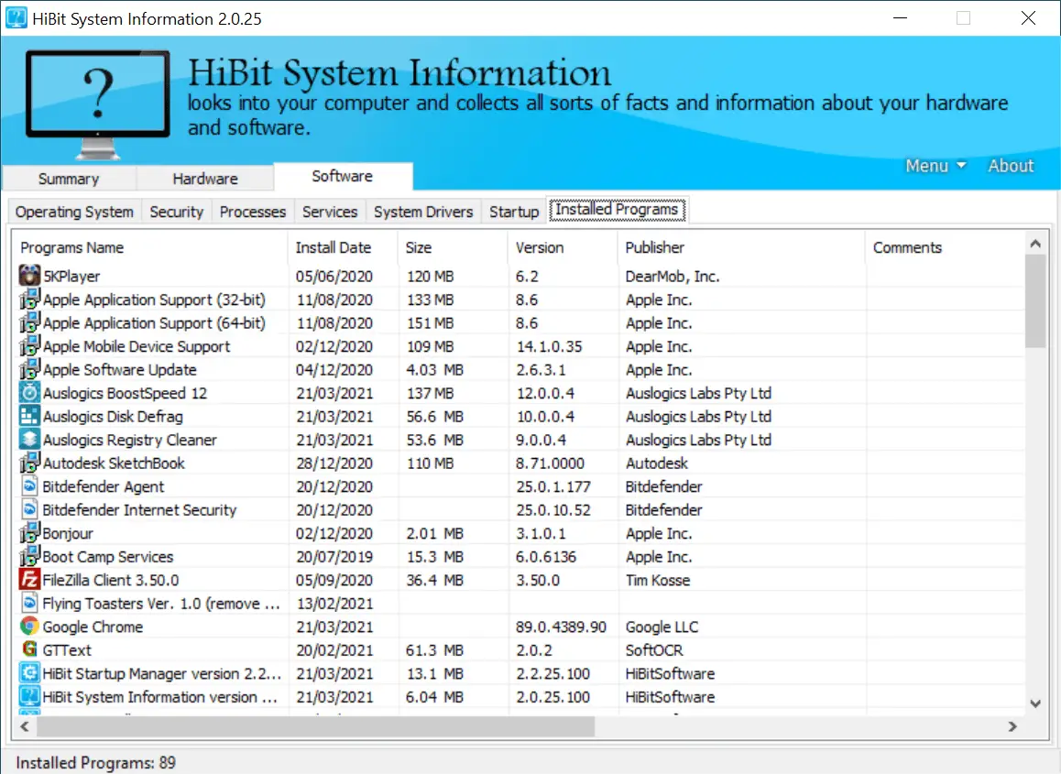Click the 5KPlayer program icon
The image size is (1061, 774).
[x=29, y=276]
